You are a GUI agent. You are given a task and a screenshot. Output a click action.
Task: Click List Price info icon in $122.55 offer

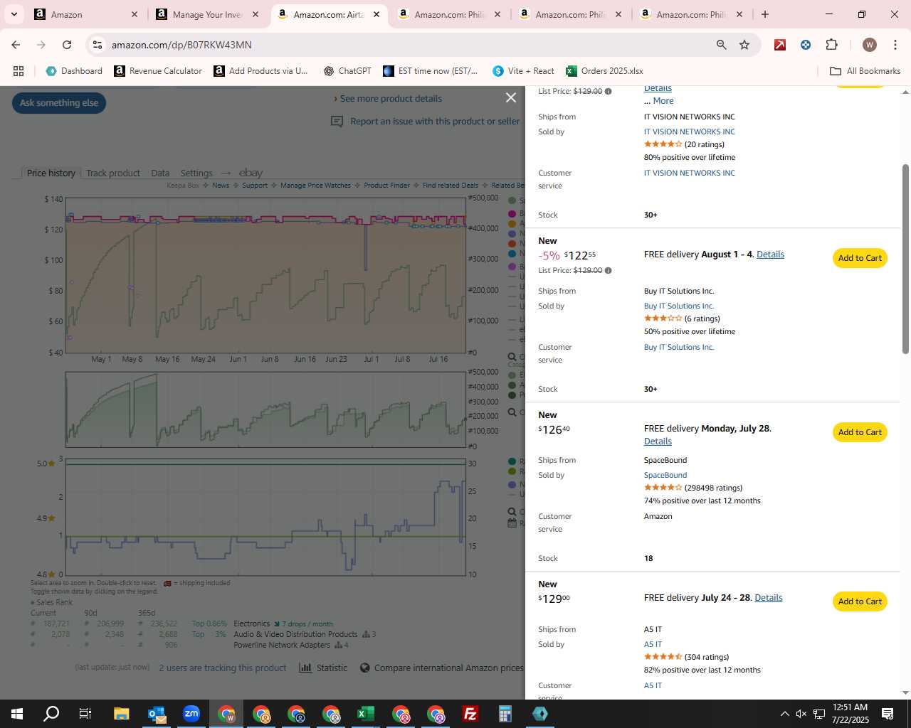[x=608, y=271]
